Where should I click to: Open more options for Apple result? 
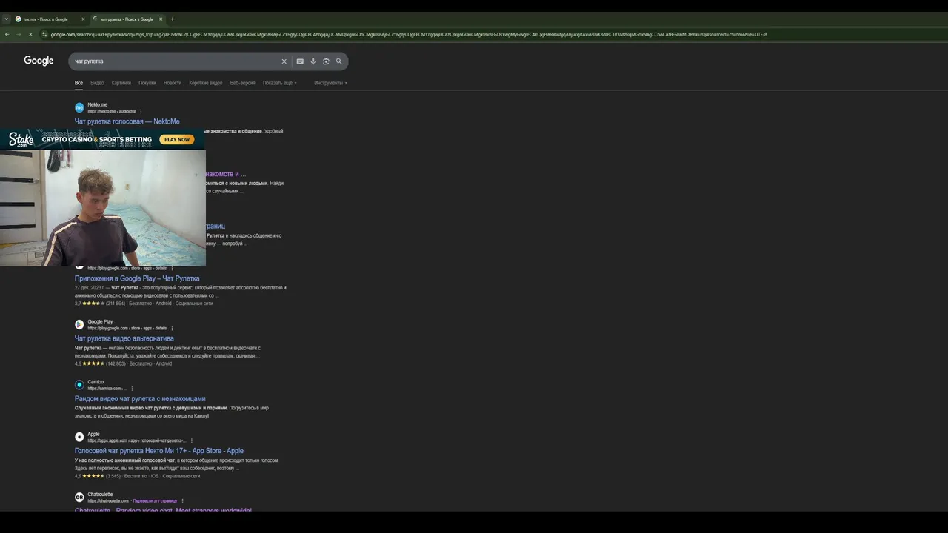(x=191, y=440)
